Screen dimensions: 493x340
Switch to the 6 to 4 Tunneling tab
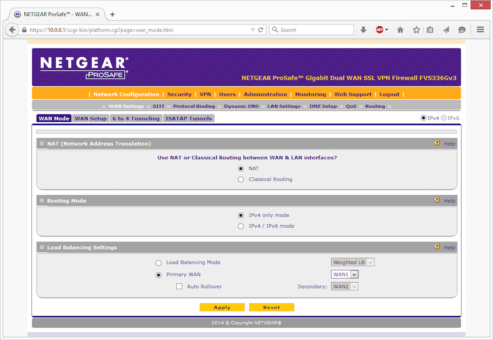click(x=136, y=118)
